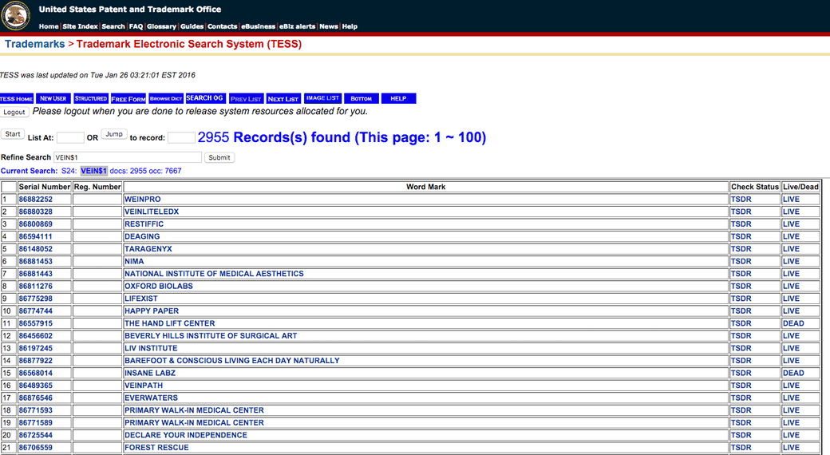Open the VEINPATH word mark link
Screen dimensions: 830x455
click(x=144, y=386)
